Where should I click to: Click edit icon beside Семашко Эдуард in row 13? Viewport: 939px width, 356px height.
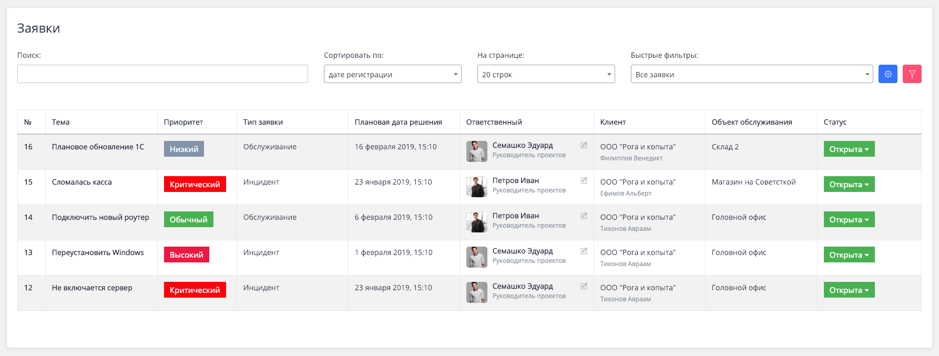point(584,251)
